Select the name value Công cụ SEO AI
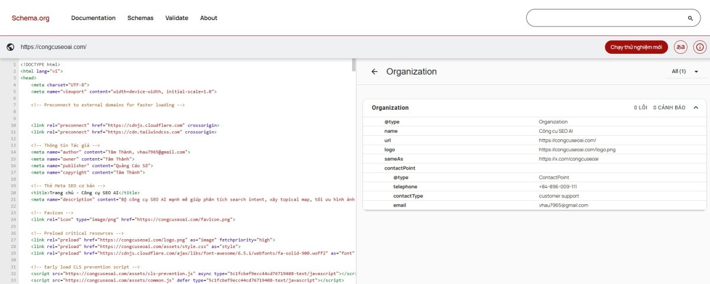The width and height of the screenshot is (710, 284). 556,131
